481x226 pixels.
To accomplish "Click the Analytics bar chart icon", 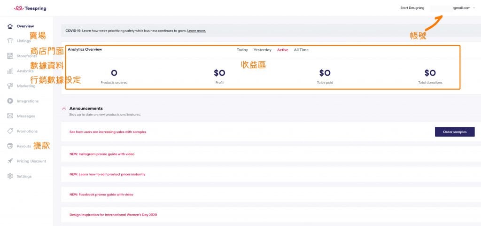I will 10,71.
